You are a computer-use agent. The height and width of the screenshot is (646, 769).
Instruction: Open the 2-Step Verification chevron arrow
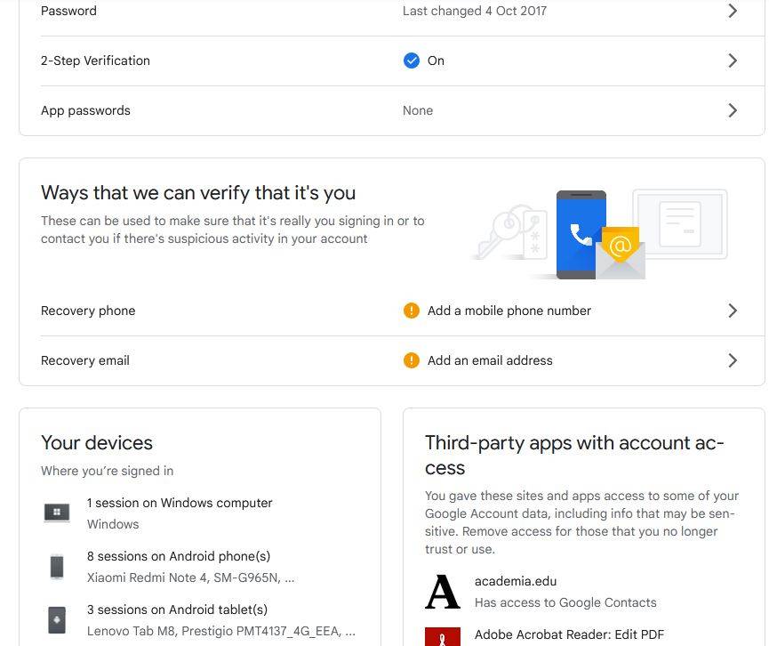click(x=733, y=61)
